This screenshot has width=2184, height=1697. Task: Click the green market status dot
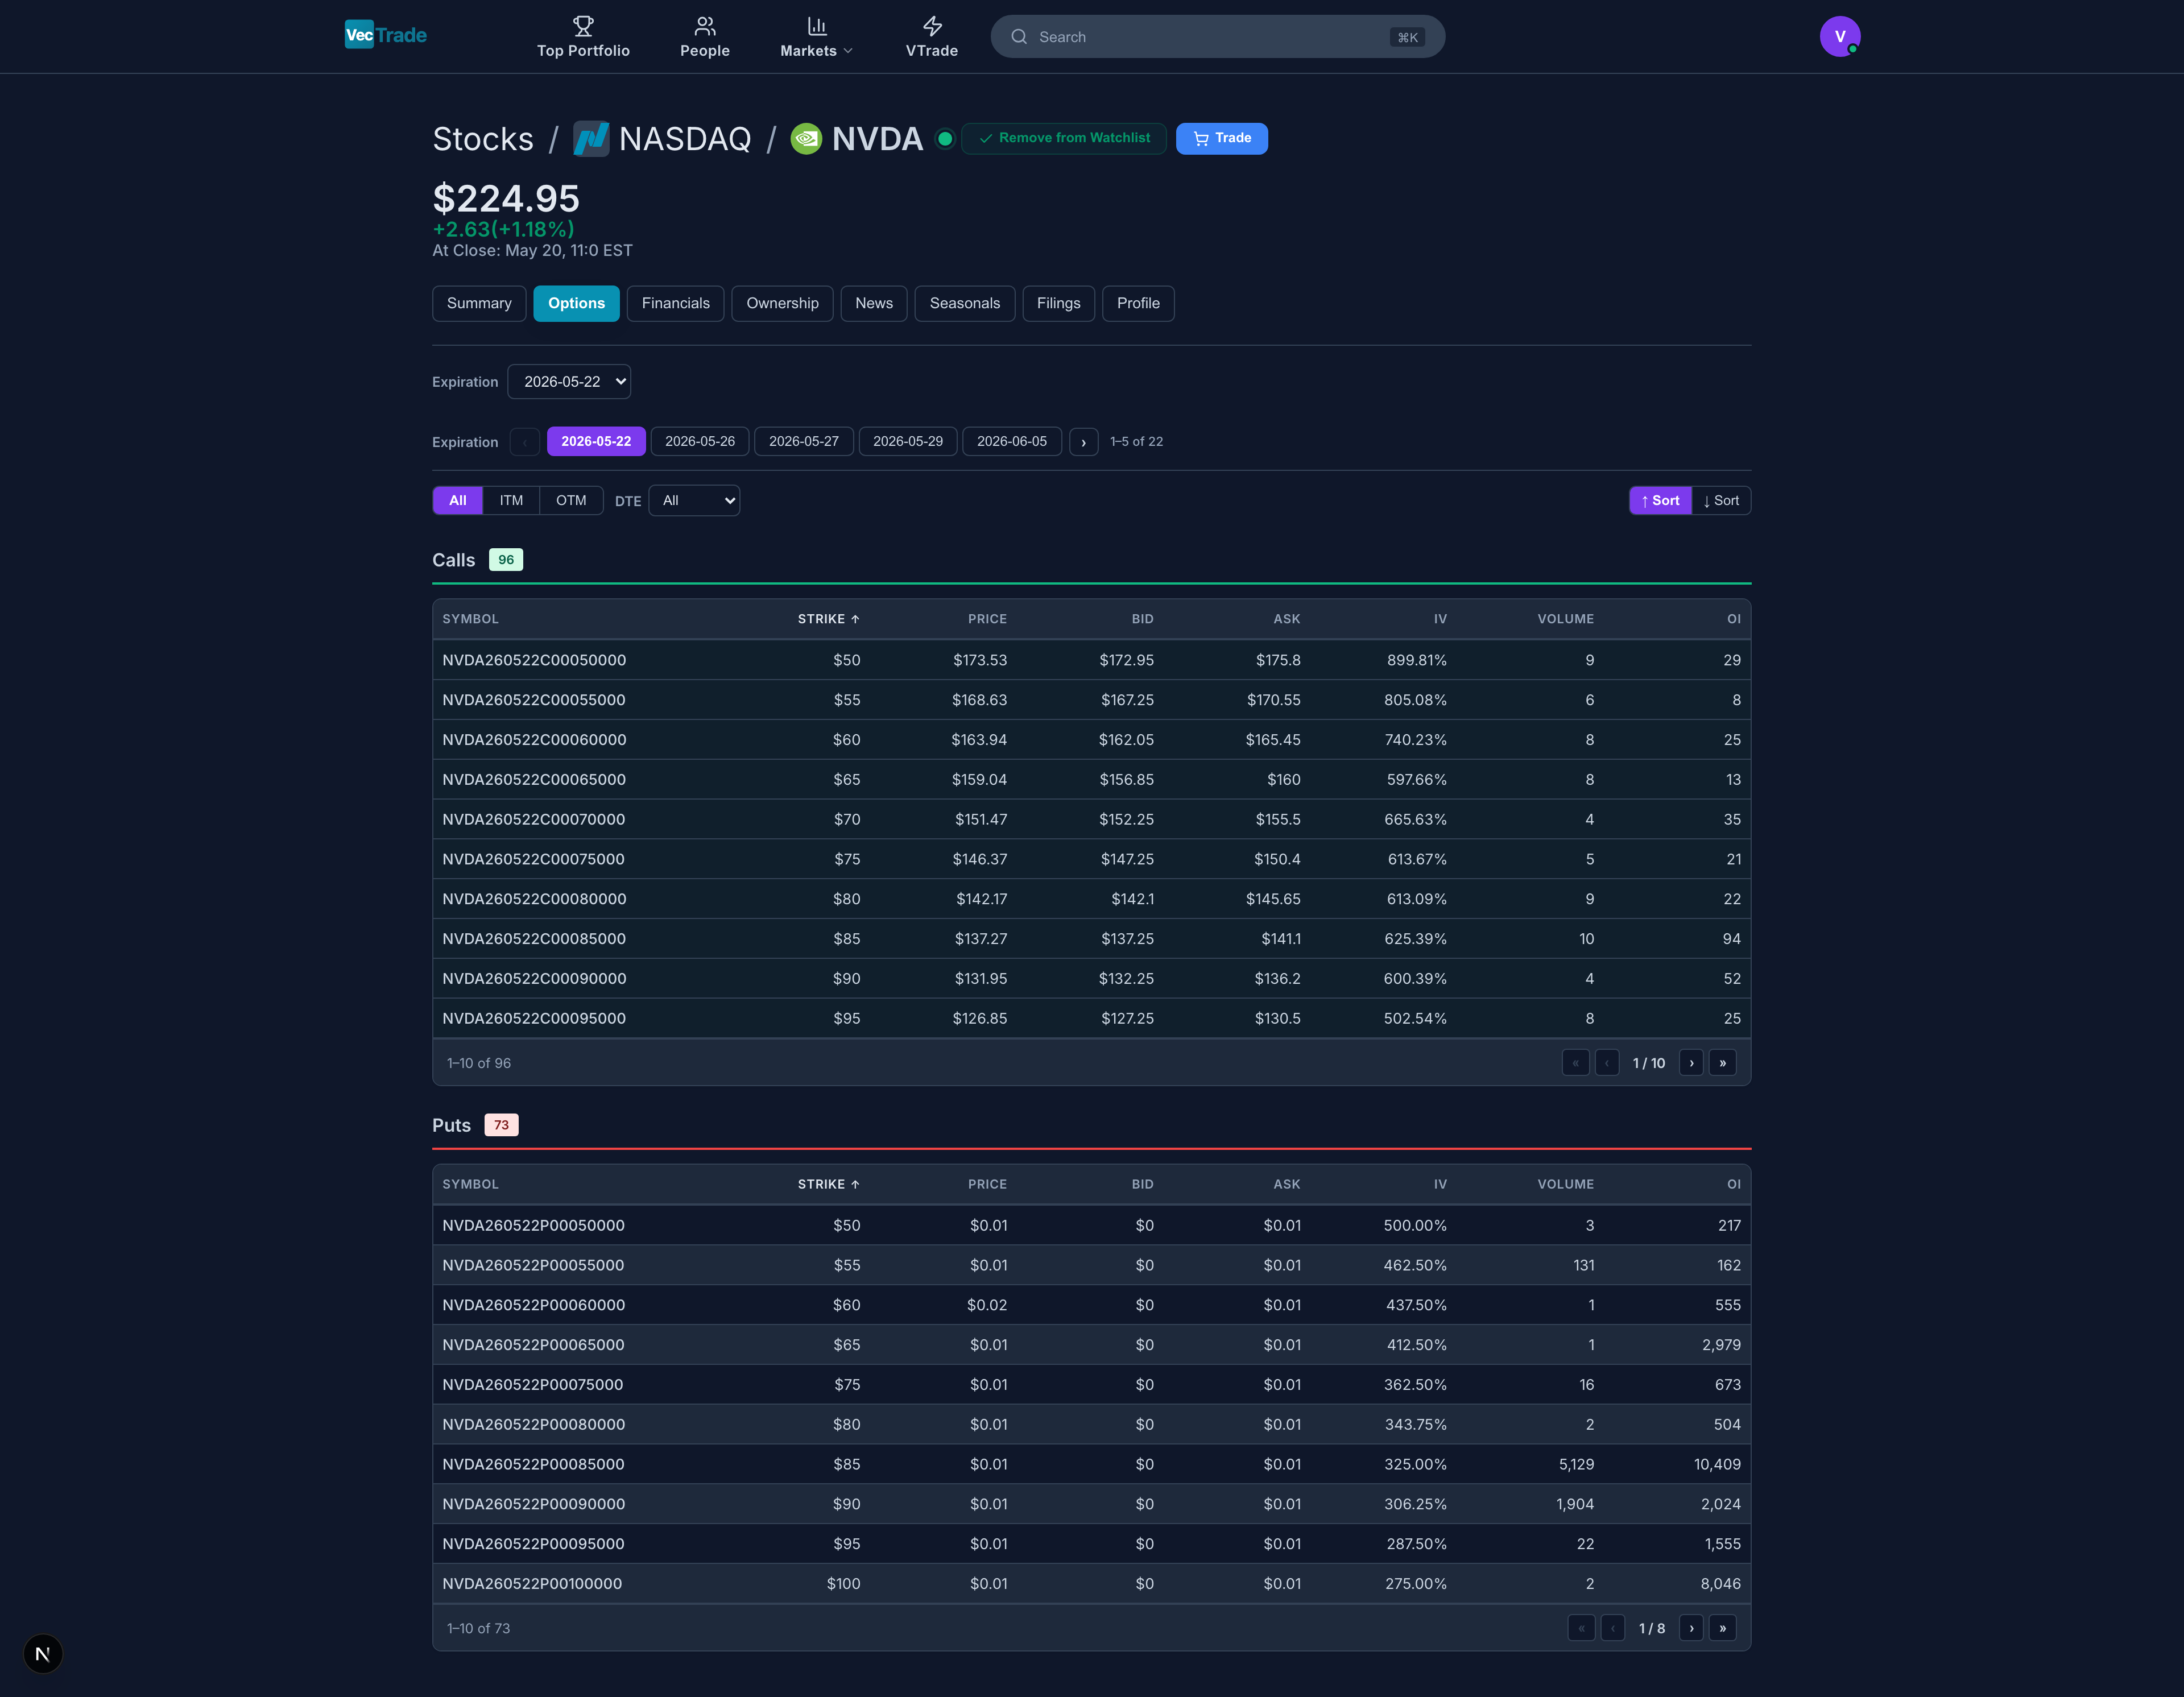(944, 139)
